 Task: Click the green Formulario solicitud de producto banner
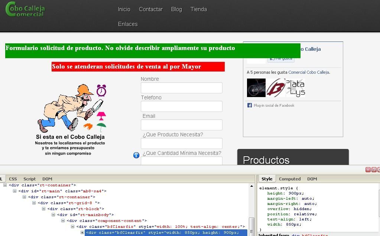[x=153, y=50]
